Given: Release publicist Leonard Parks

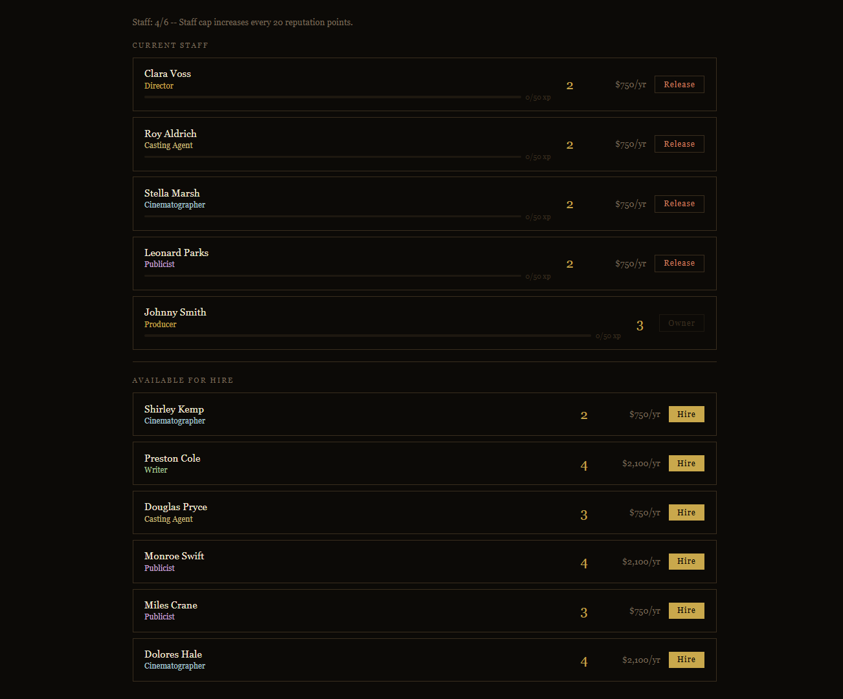Looking at the screenshot, I should point(679,263).
